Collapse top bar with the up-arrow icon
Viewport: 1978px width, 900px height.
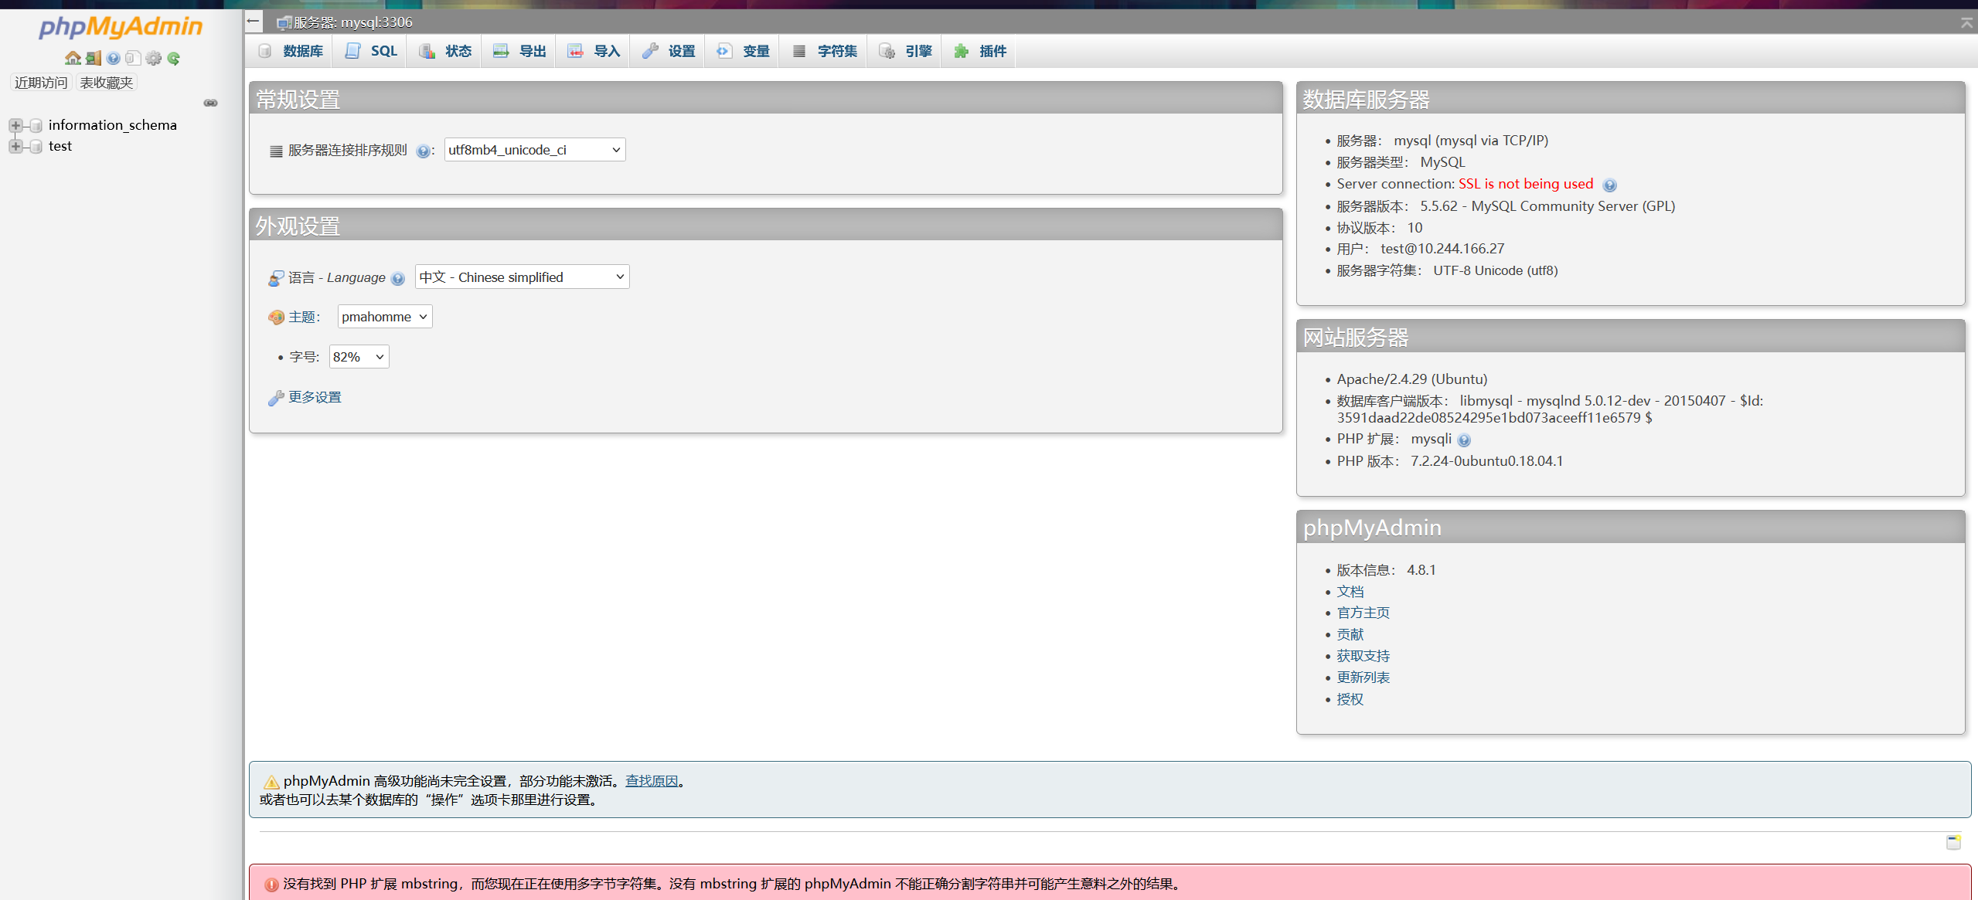[x=1966, y=22]
